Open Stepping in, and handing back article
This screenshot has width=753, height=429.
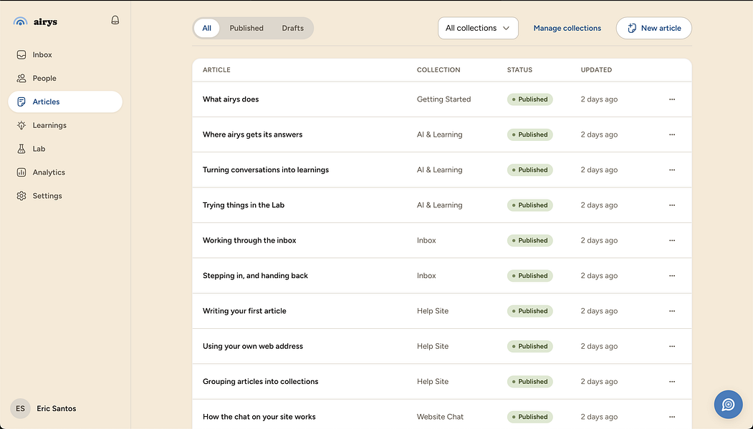255,275
